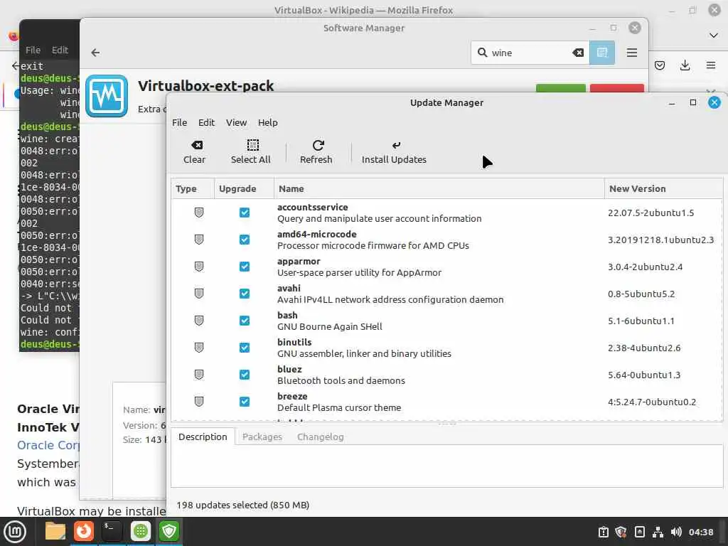Open the Terminal from the taskbar
This screenshot has width=728, height=546.
tap(112, 531)
